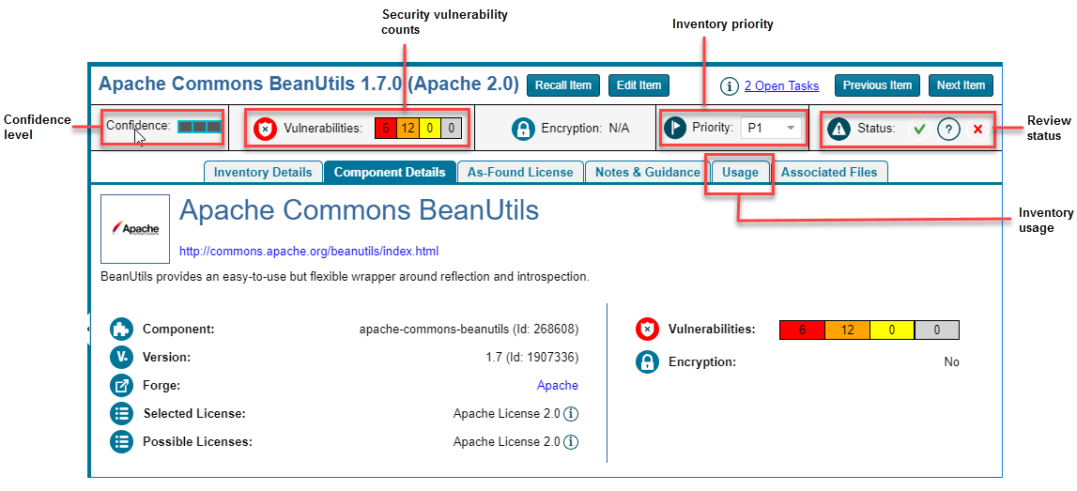Screen dimensions: 1077x491
Task: Click gray count 0 in header vulnerabilities
Action: point(452,128)
